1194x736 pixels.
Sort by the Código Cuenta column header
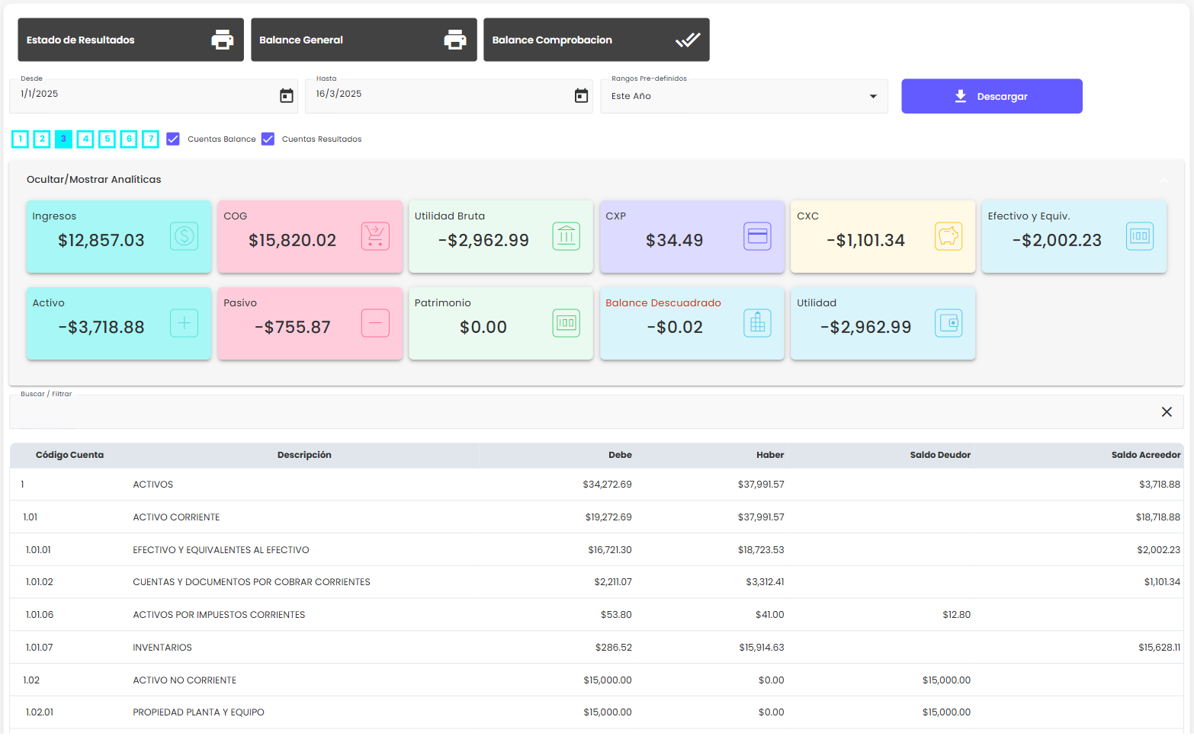pyautogui.click(x=69, y=455)
